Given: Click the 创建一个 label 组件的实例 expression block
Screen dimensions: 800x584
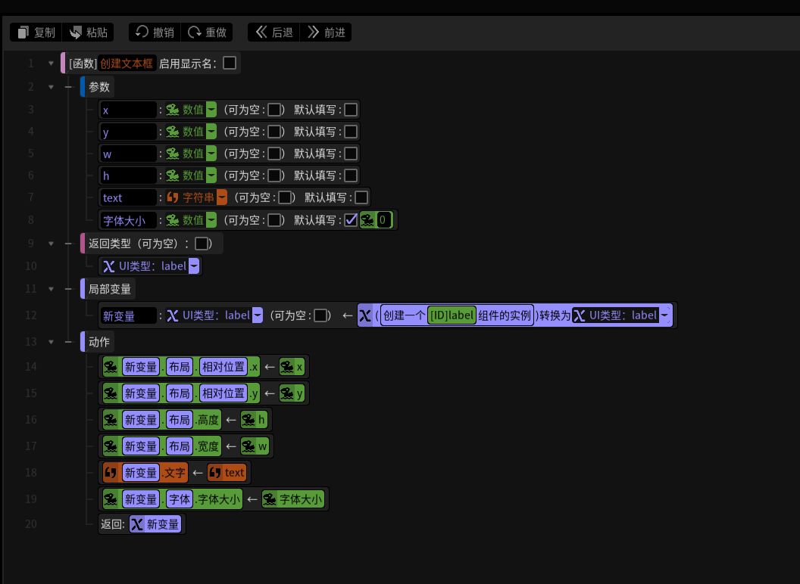Looking at the screenshot, I should 457,315.
